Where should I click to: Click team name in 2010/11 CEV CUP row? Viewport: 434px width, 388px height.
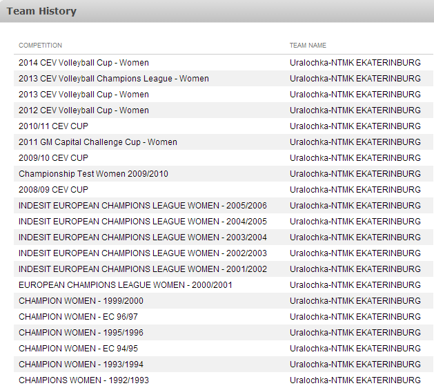click(x=355, y=126)
